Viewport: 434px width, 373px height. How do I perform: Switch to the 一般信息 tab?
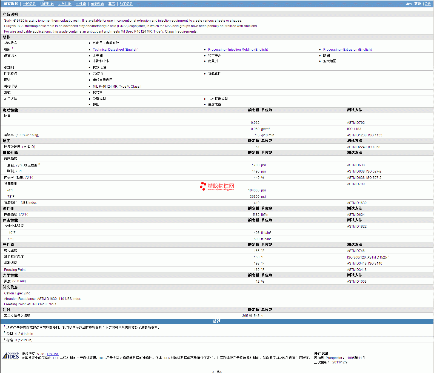29,4
